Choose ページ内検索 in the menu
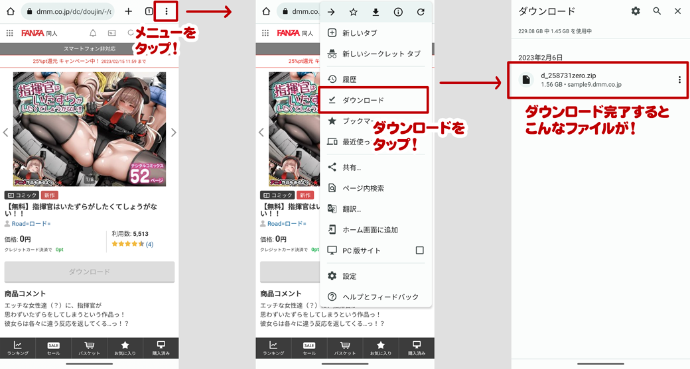Screen dimensions: 690x369 (x=376, y=188)
